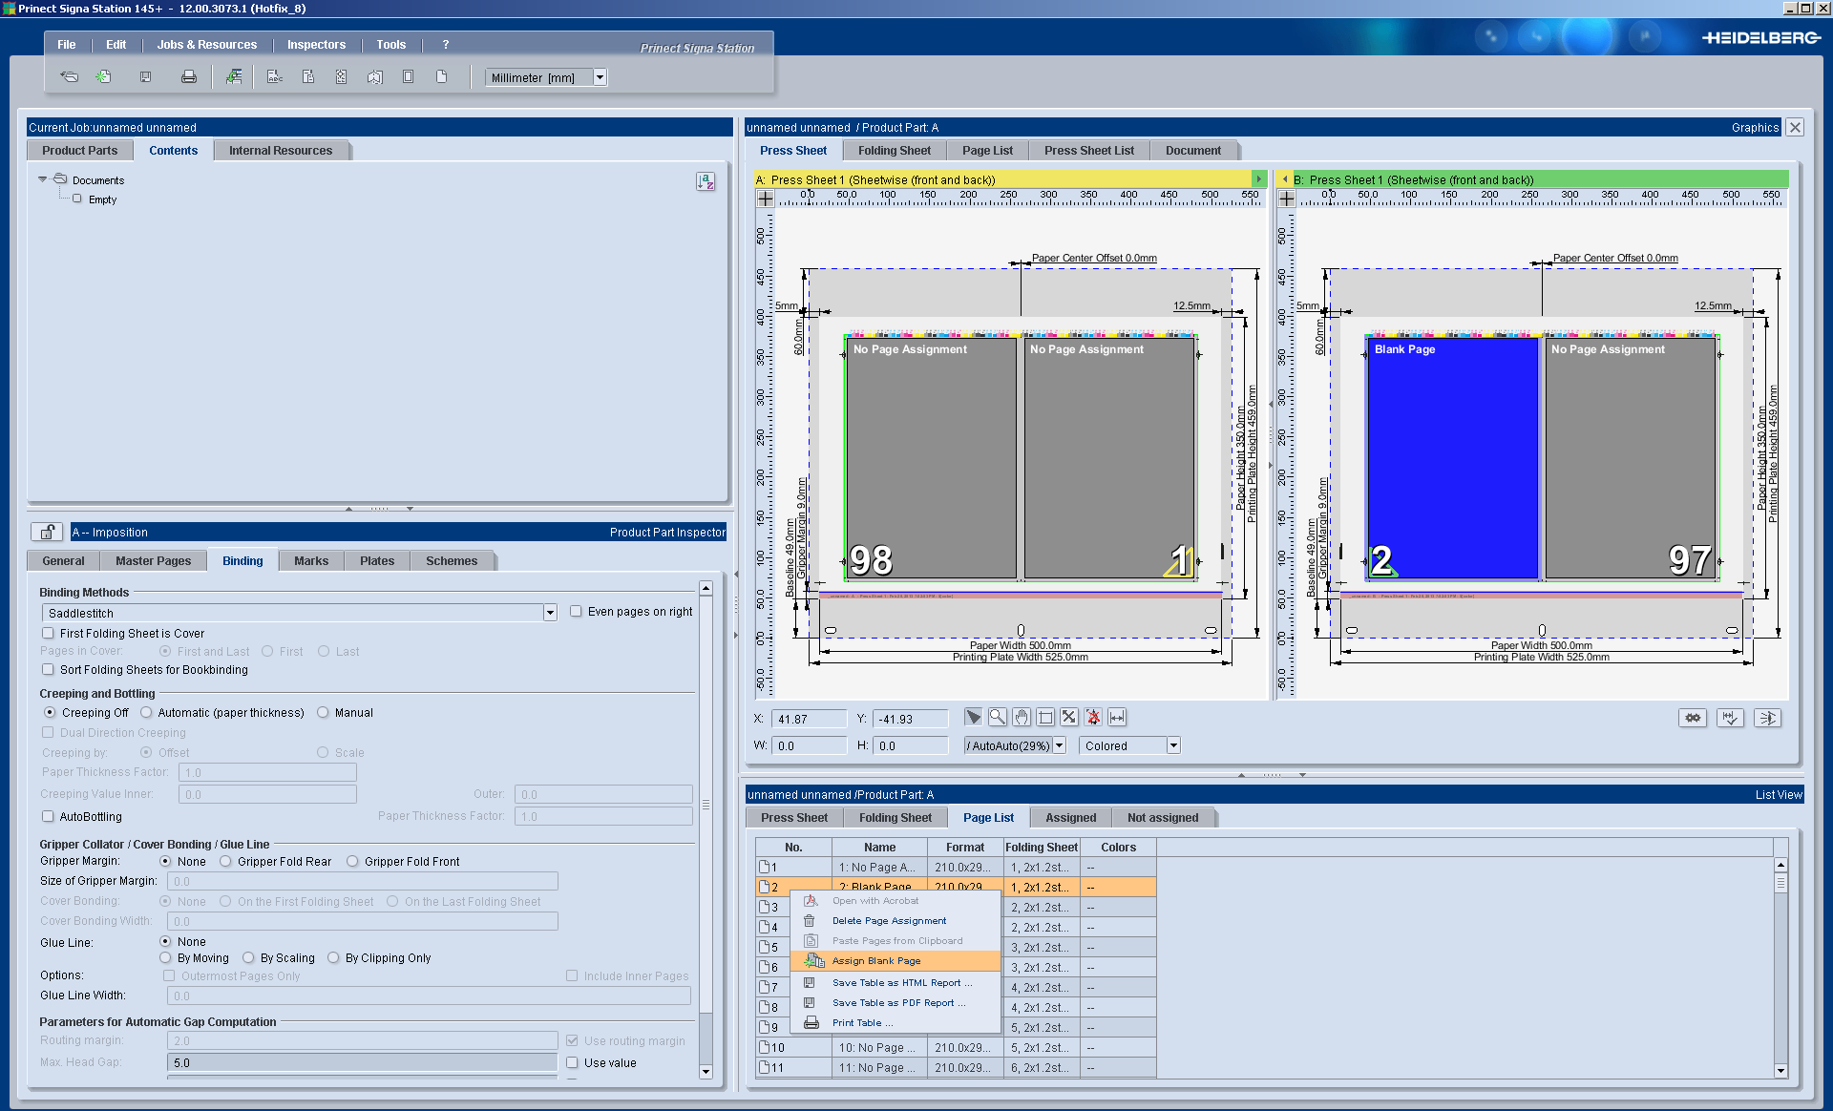The image size is (1833, 1111).
Task: Open the Press Sheet List tab
Action: pyautogui.click(x=1088, y=150)
